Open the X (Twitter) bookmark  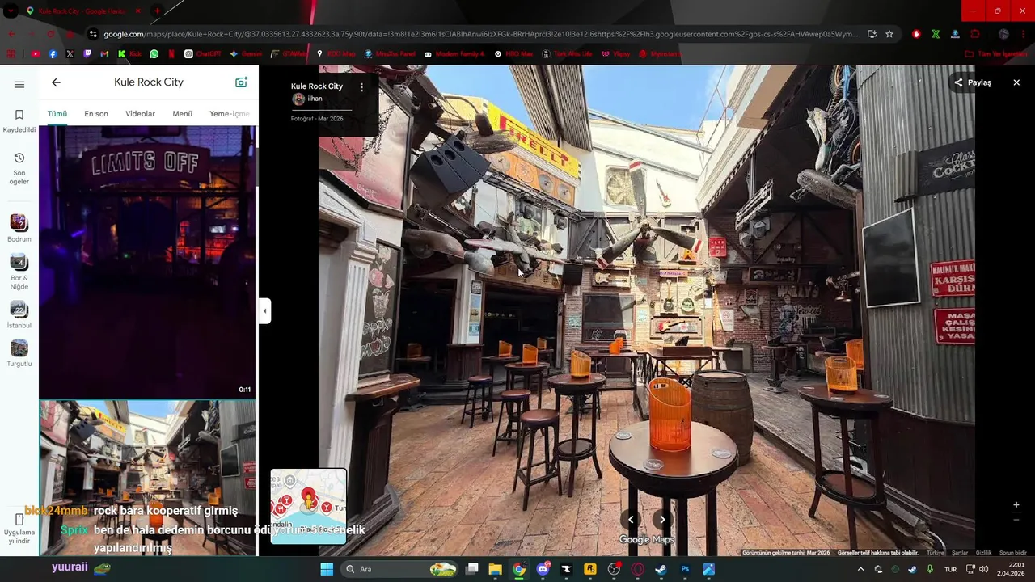[x=70, y=54]
